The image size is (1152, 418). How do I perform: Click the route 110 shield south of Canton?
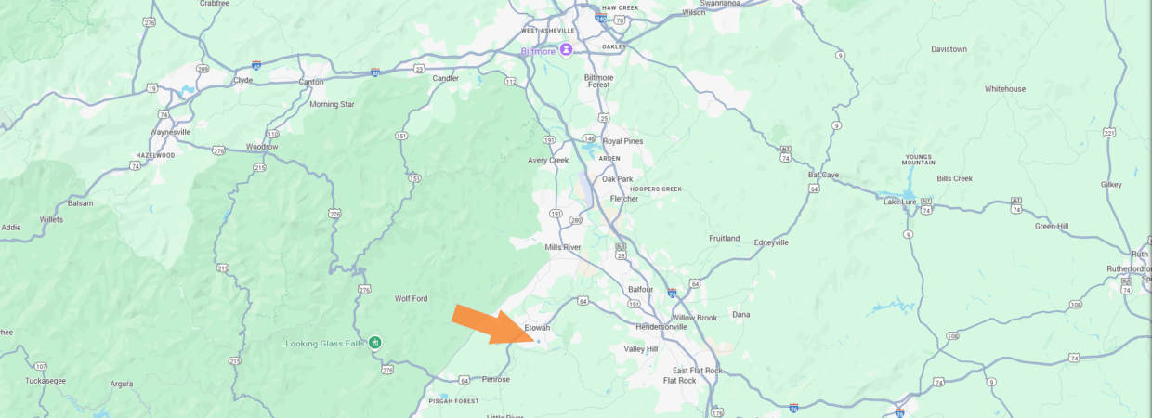click(272, 133)
